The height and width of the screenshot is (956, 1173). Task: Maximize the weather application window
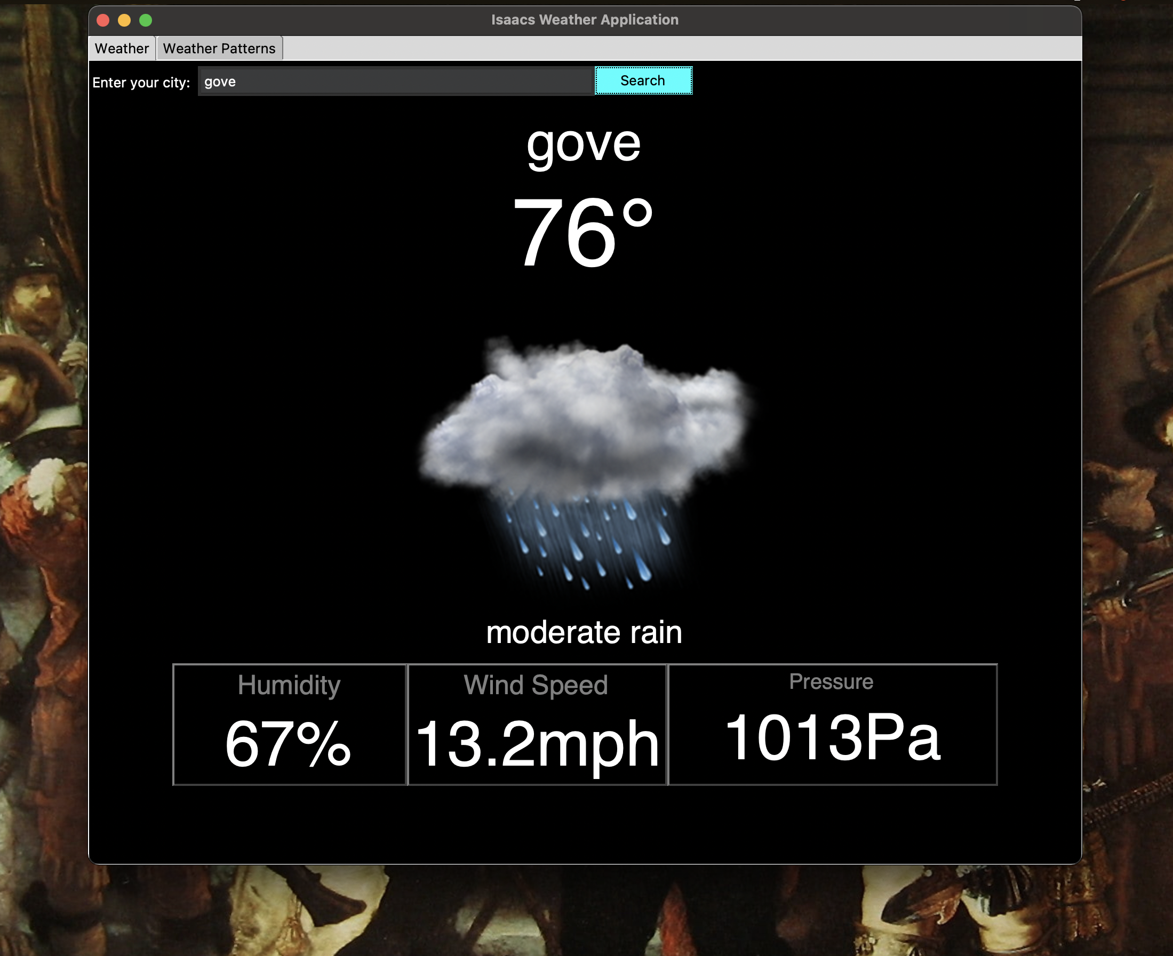(146, 20)
